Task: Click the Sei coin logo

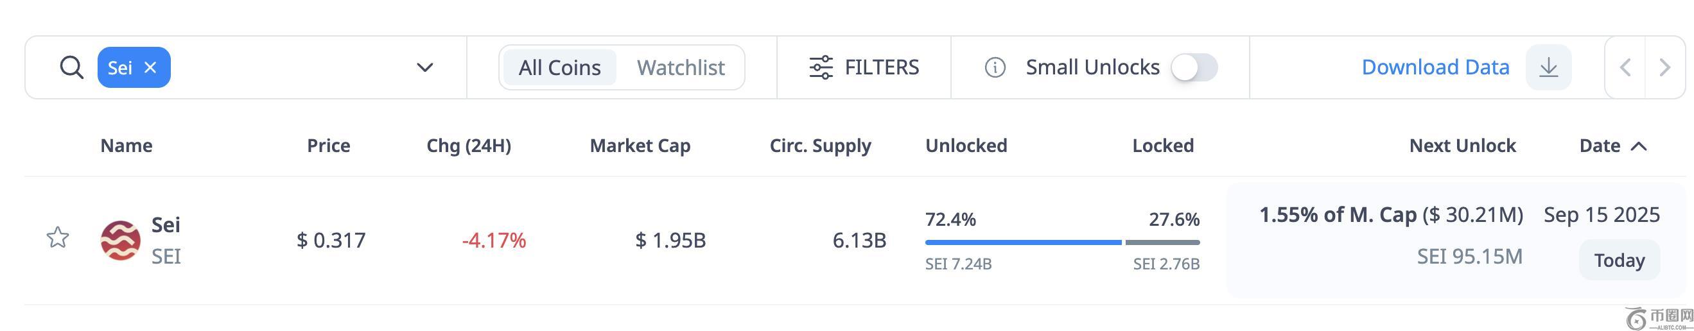Action: click(x=120, y=240)
